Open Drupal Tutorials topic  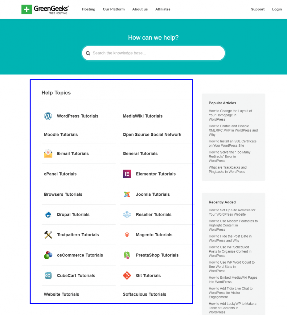point(73,214)
